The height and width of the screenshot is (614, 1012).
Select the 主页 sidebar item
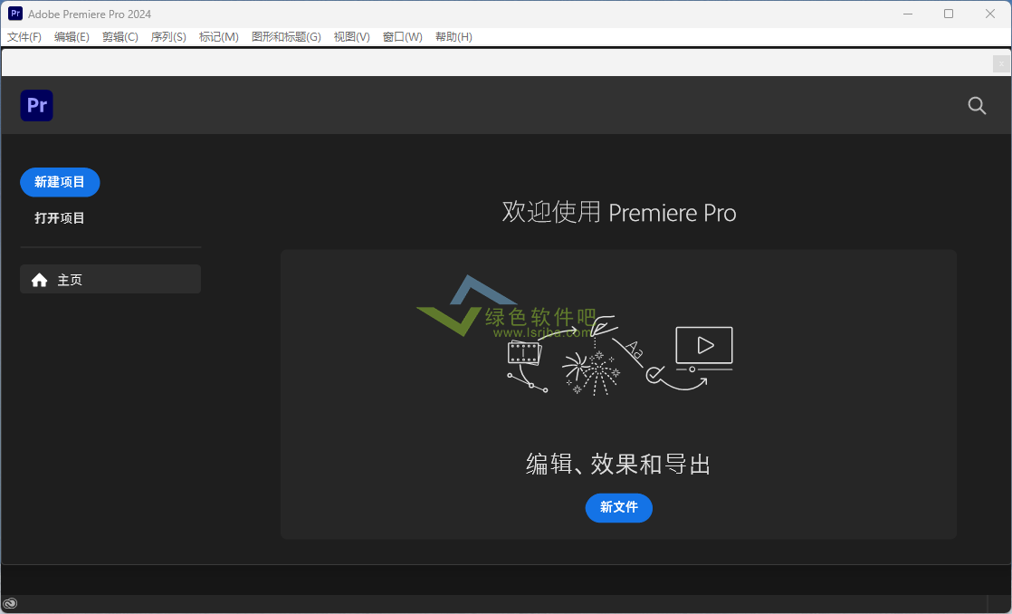coord(110,279)
